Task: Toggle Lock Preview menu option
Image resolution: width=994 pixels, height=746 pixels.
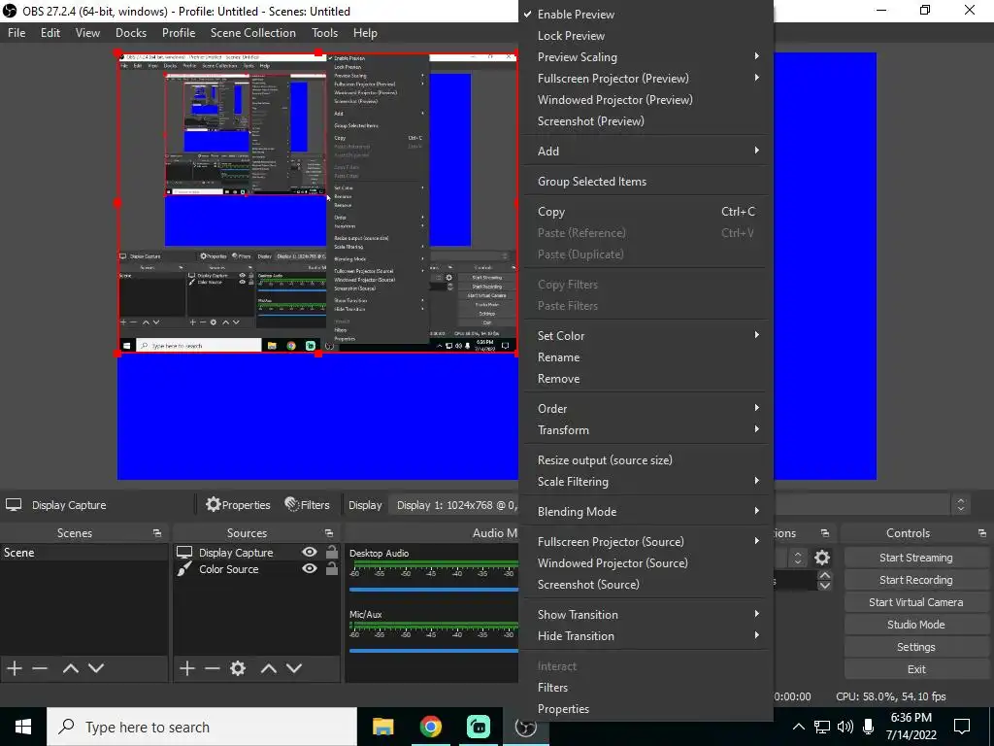Action: pyautogui.click(x=646, y=36)
